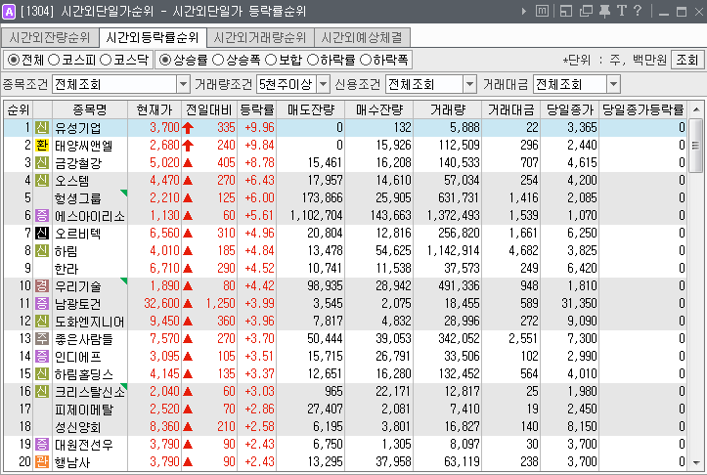Viewport: 707px width, 475px height.
Task: Select the 한라 stock name
Action: [66, 269]
